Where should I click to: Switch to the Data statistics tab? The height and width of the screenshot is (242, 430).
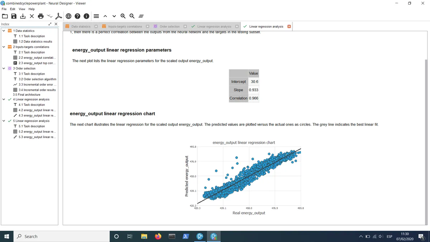pos(81,27)
